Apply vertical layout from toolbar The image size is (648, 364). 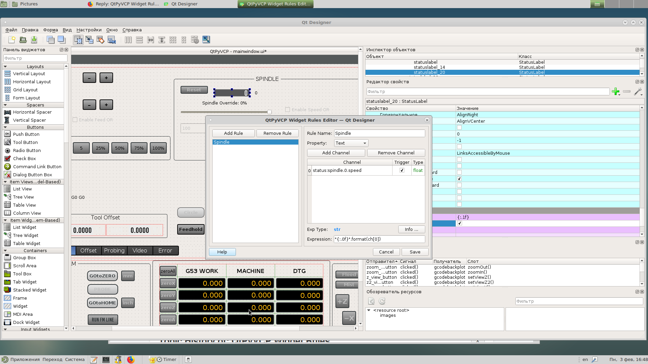[x=139, y=40]
